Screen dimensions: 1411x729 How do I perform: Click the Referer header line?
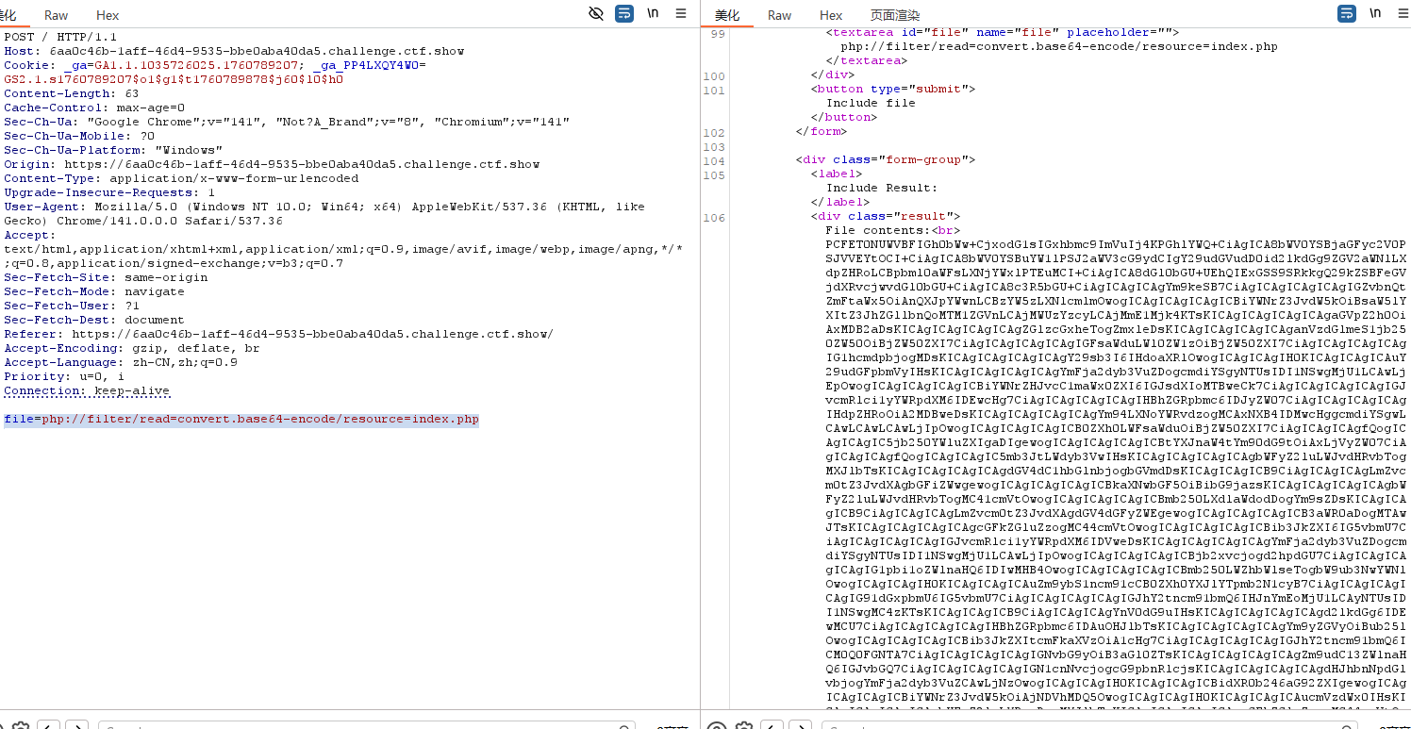tap(279, 334)
